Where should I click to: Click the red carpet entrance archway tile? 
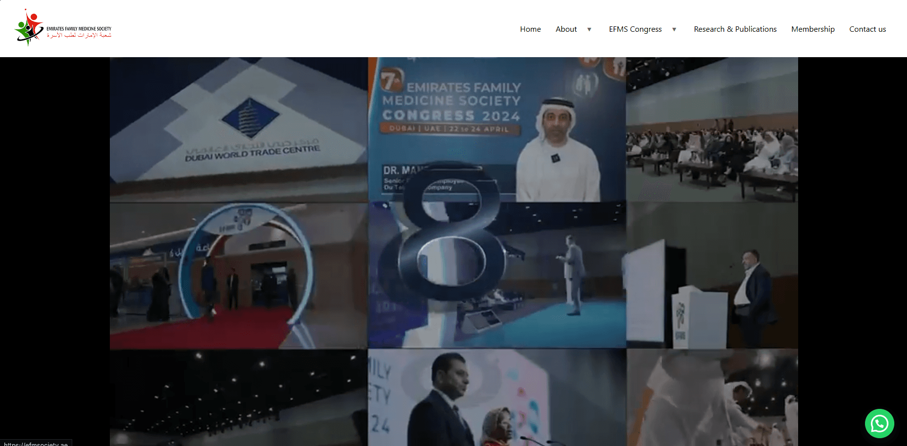pyautogui.click(x=238, y=275)
